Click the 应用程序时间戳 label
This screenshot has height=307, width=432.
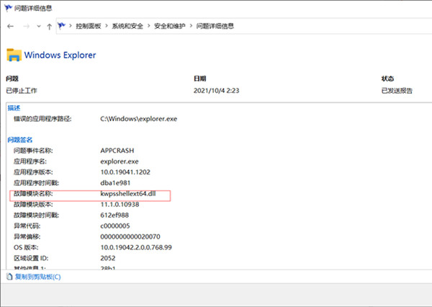36,183
